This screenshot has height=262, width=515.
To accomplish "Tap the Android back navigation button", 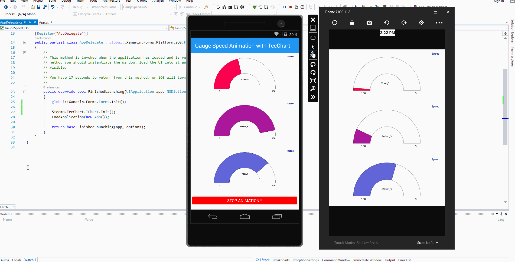I will [213, 217].
